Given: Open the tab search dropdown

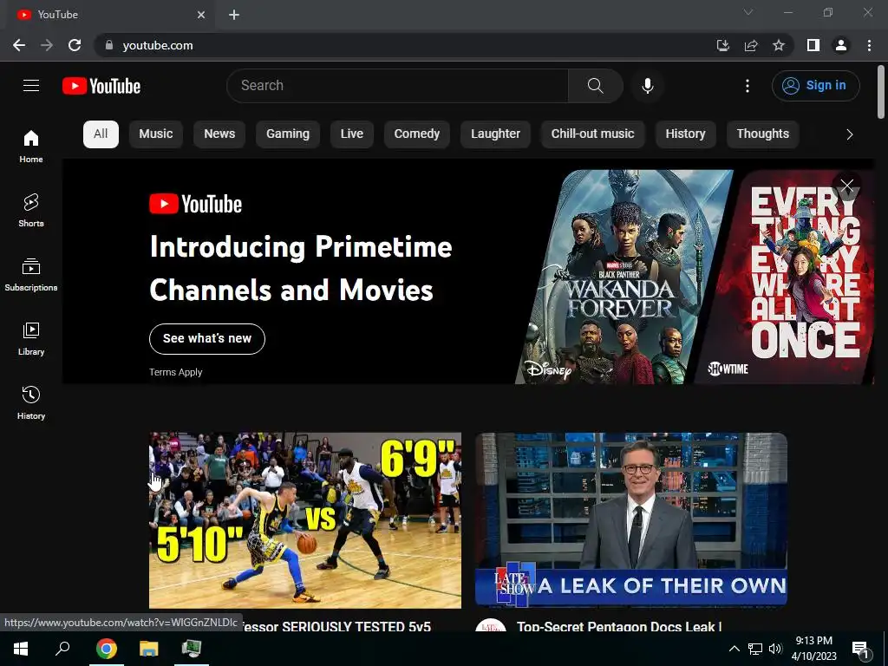Looking at the screenshot, I should coord(748,12).
